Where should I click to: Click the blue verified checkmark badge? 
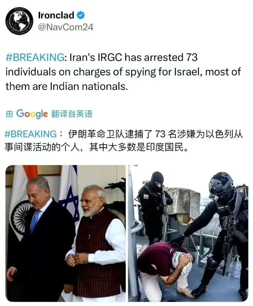(80, 15)
